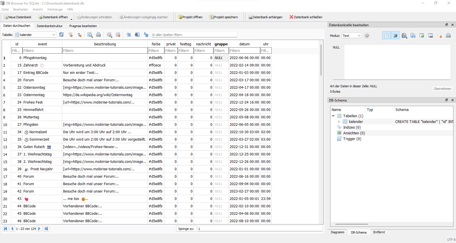The width and height of the screenshot is (456, 243).
Task: Open cell editor settings gear
Action: (367, 36)
